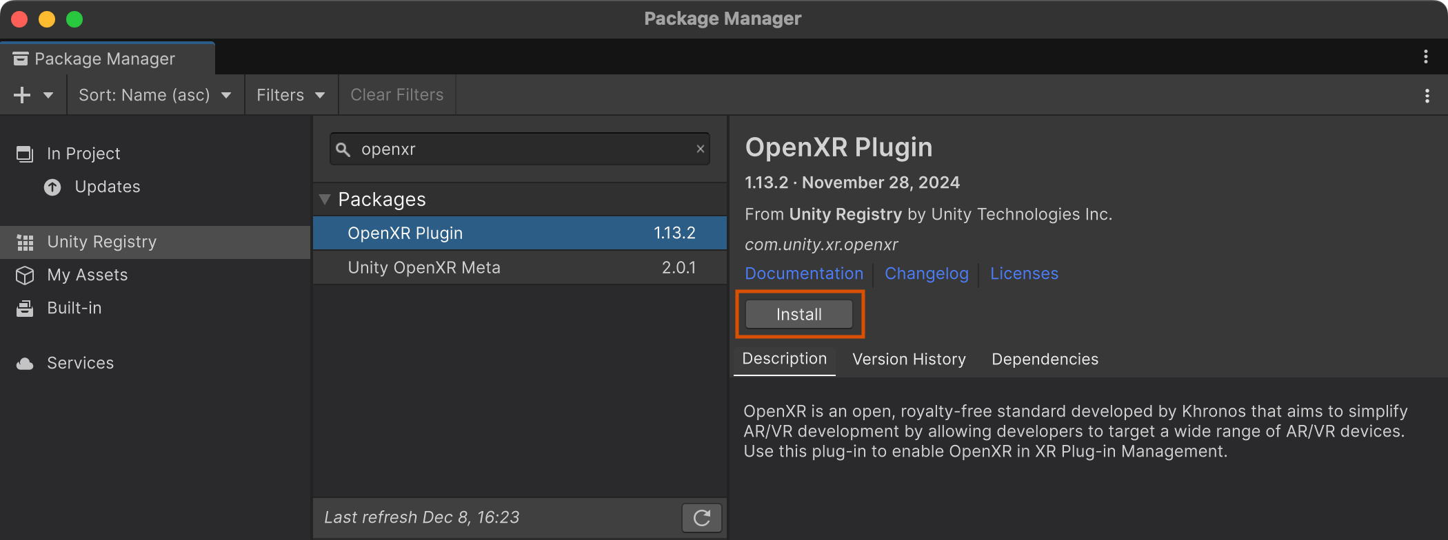The width and height of the screenshot is (1448, 540).
Task: Click the refresh package list icon
Action: click(x=702, y=518)
